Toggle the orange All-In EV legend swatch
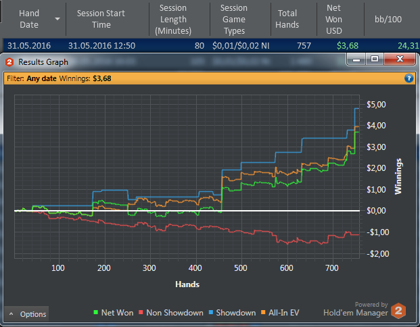The image size is (420, 327). point(263,312)
